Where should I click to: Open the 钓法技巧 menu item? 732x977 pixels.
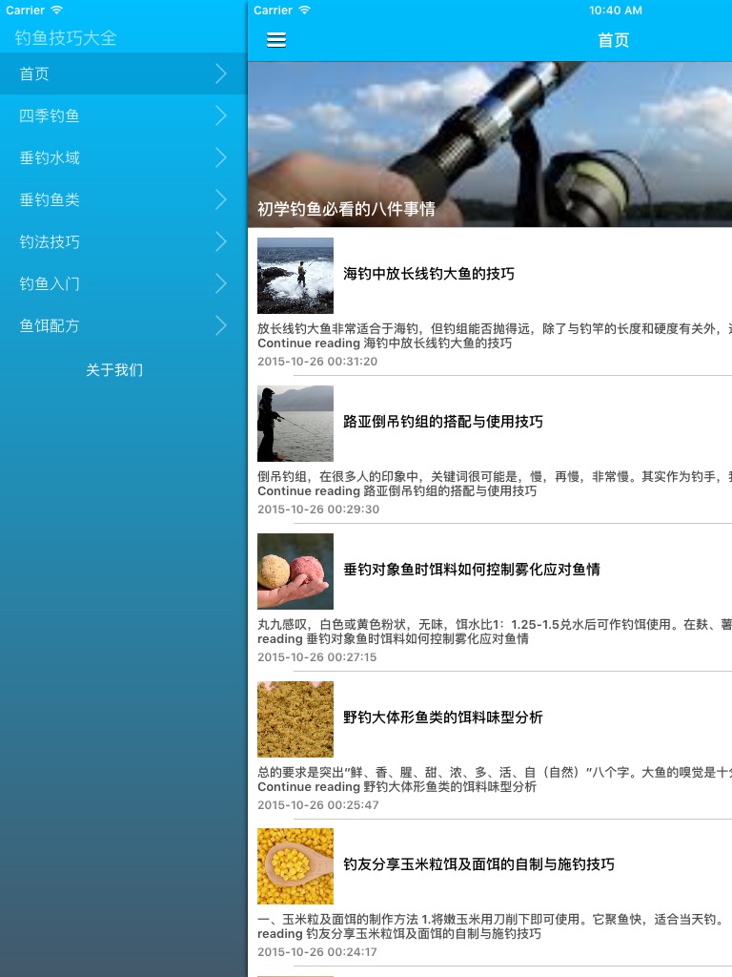pos(123,241)
